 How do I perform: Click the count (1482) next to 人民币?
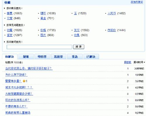tap(121, 13)
